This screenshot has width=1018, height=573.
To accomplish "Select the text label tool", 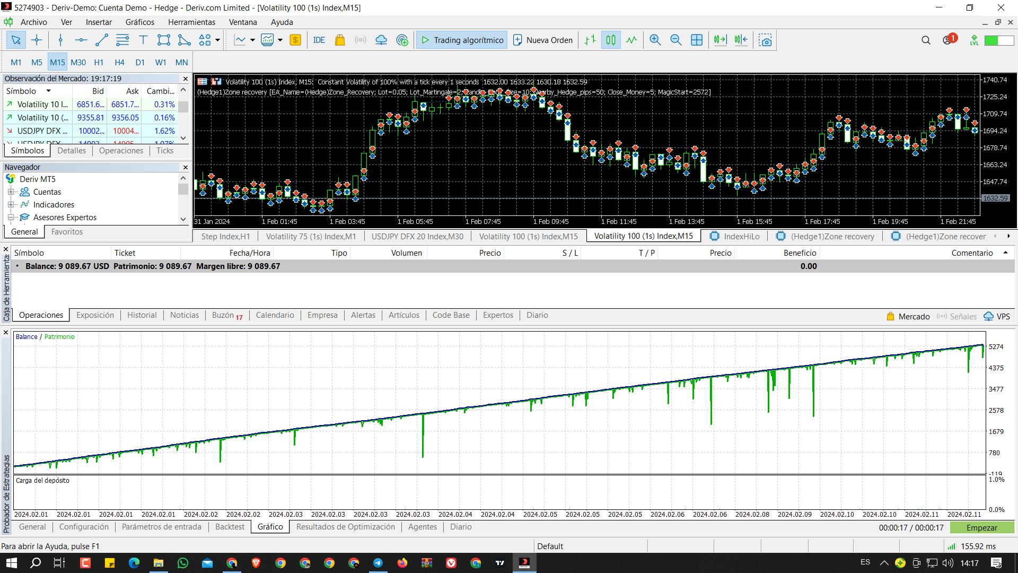I will [x=143, y=40].
